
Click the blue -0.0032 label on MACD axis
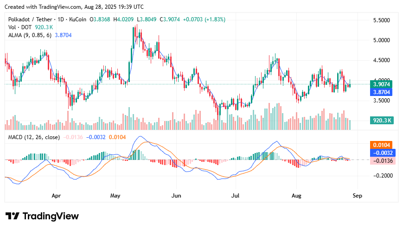[383, 153]
